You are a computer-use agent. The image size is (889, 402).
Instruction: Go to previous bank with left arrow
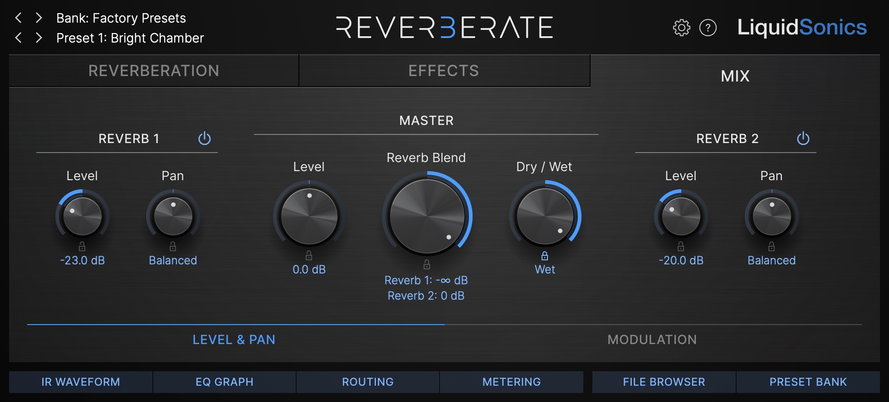(19, 18)
